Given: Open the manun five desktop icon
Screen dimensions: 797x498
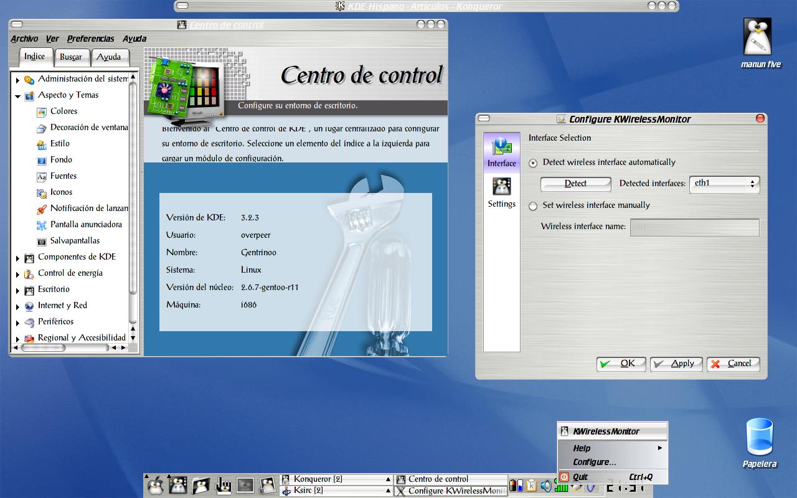Looking at the screenshot, I should (x=757, y=37).
